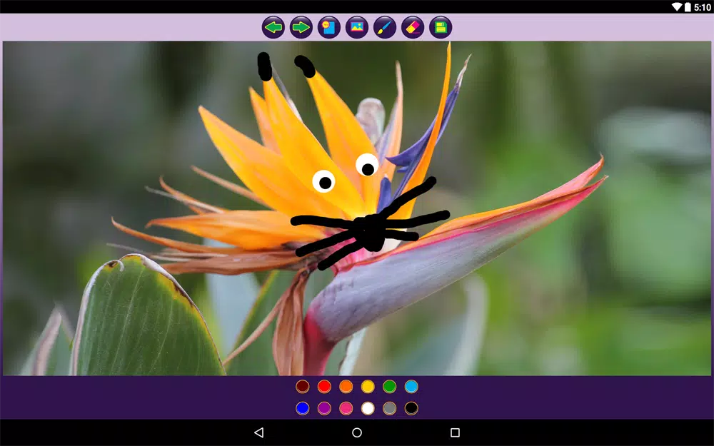Pick the orange color swatch
714x446 pixels.
pyautogui.click(x=346, y=386)
